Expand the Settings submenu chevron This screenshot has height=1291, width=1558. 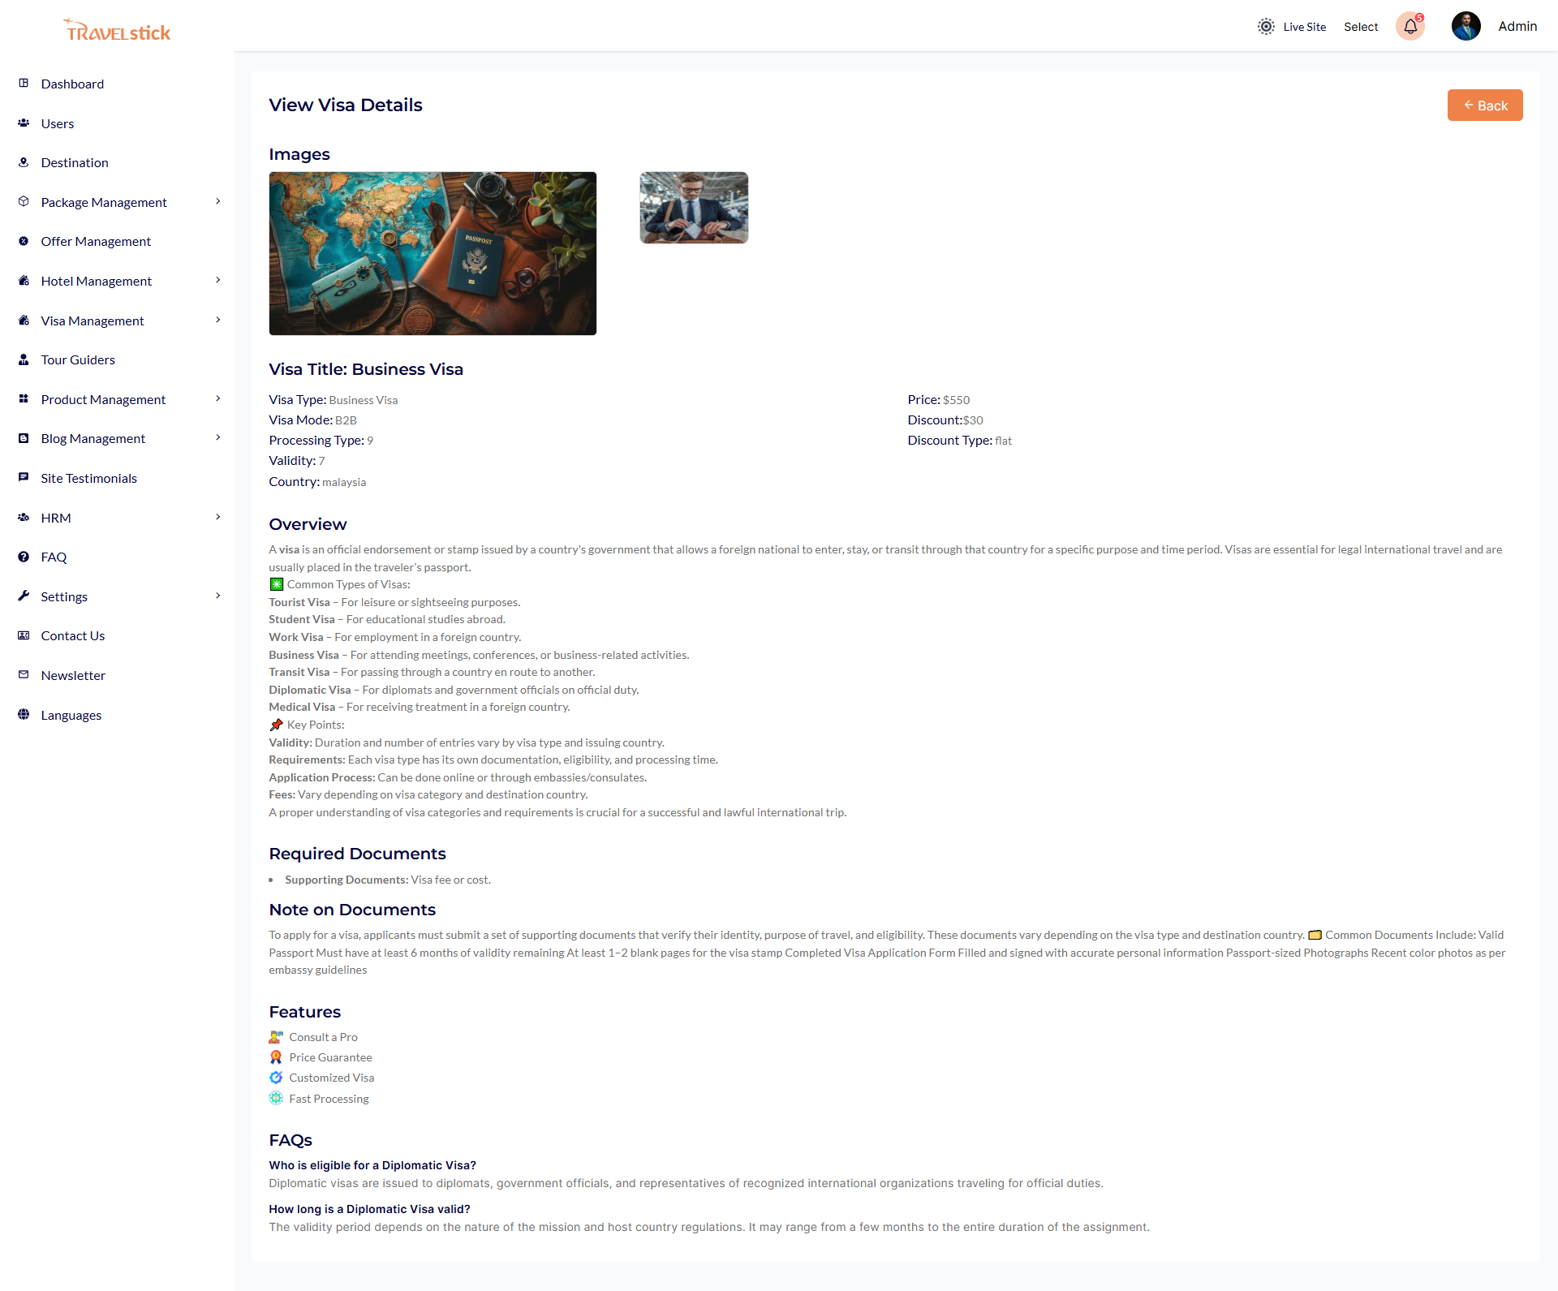pyautogui.click(x=217, y=596)
